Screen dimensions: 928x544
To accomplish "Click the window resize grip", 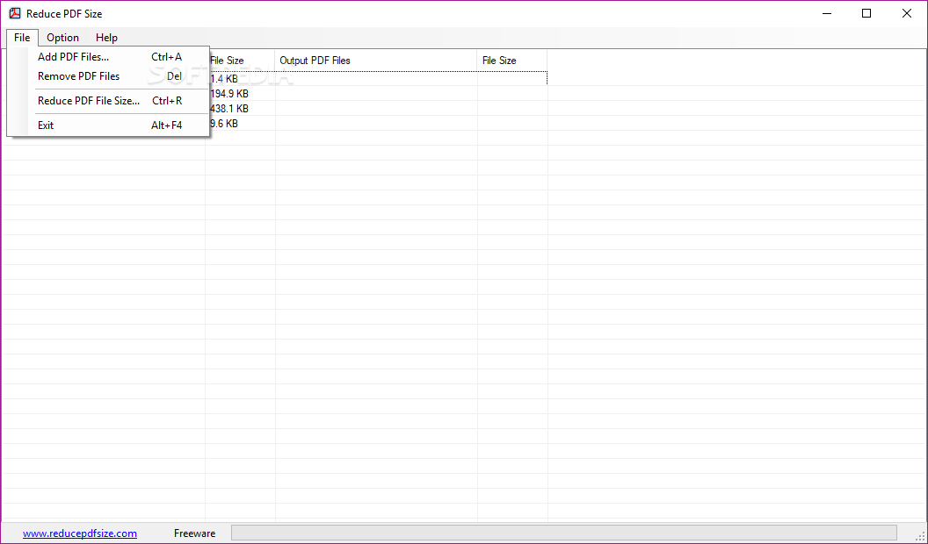I will tap(920, 536).
